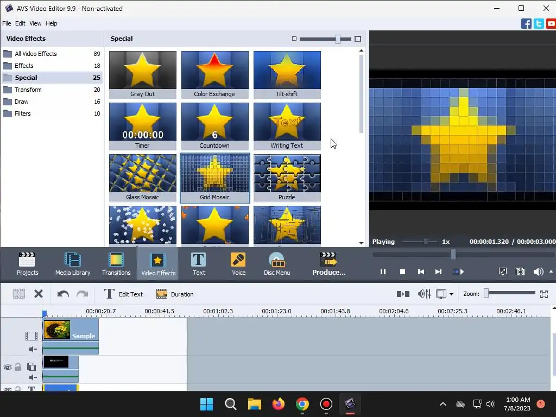Click the split clip icon in timeline toolbar
Image resolution: width=556 pixels, height=417 pixels.
[x=19, y=294]
